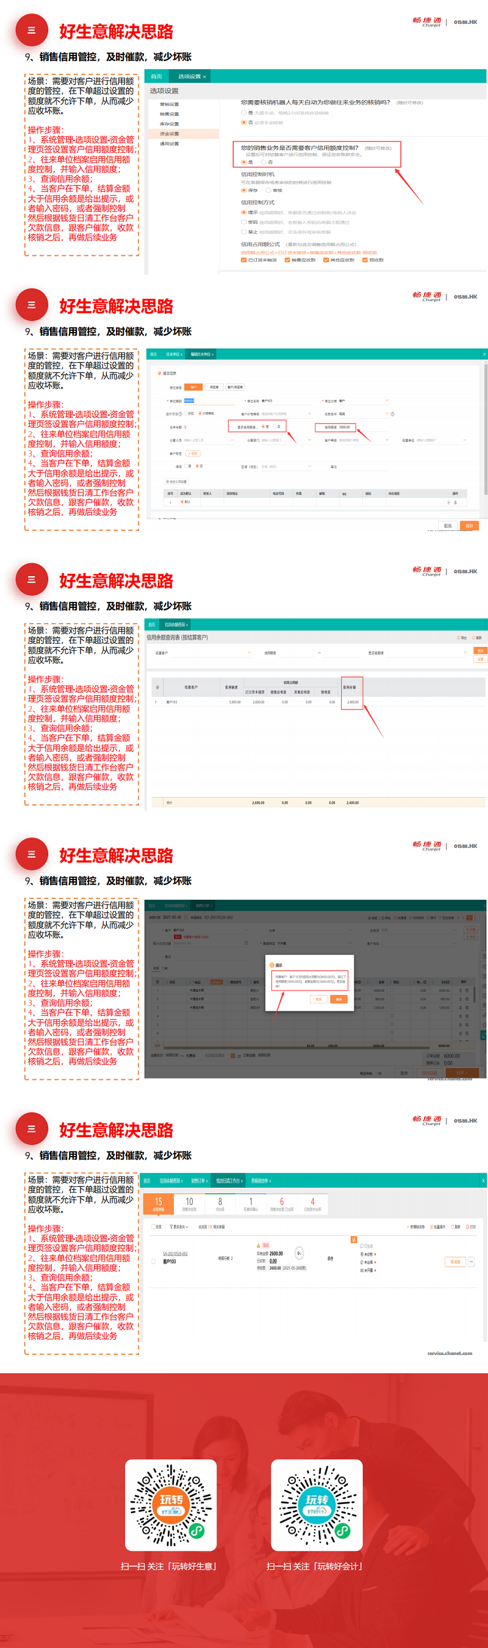This screenshot has height=1648, width=488.
Task: Click help icon beside 定价方式
Action: [x=180, y=414]
